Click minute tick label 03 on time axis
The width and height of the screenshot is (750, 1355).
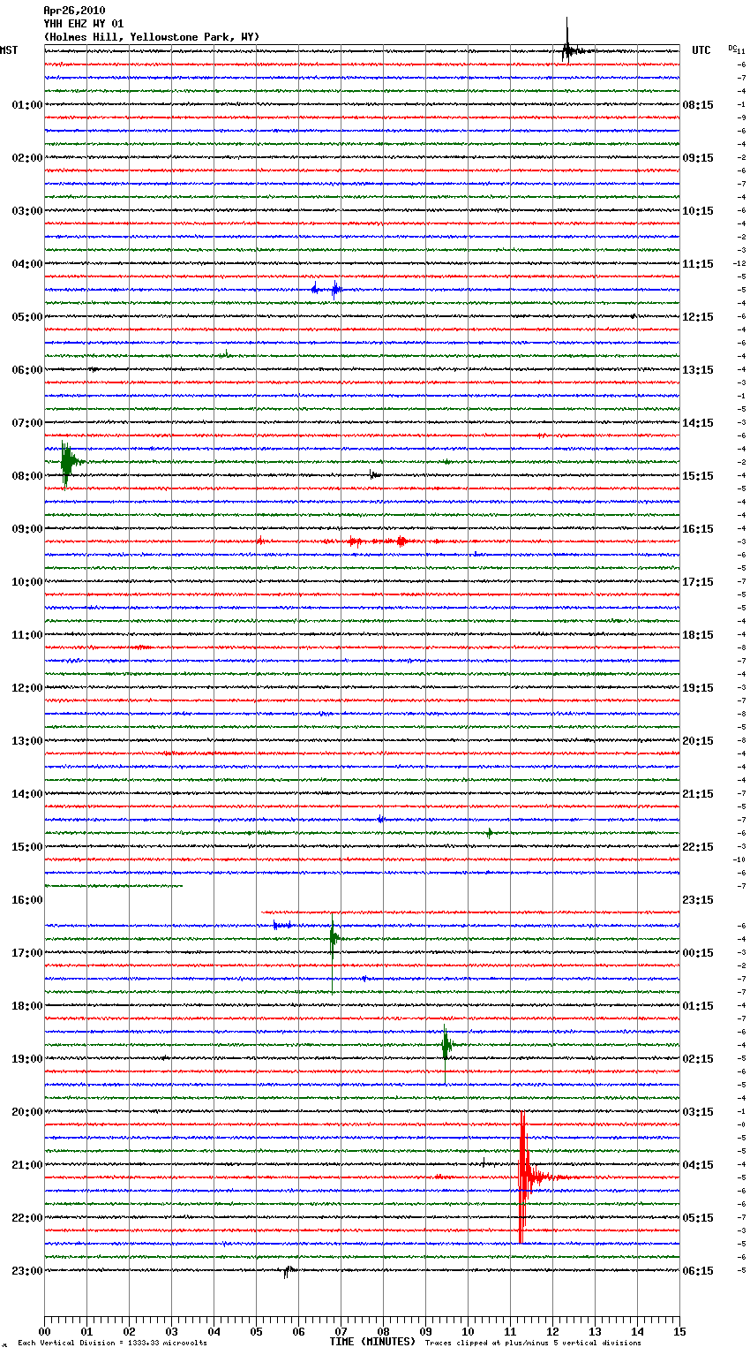(171, 1332)
